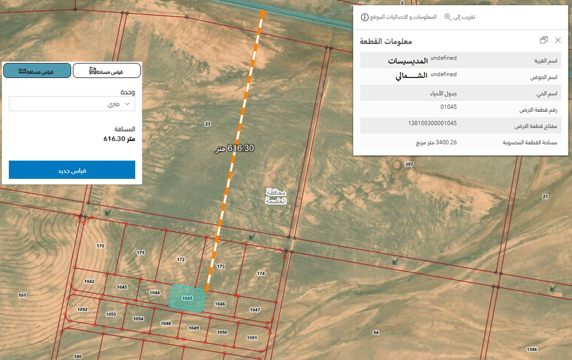Click basin name الشمالي
This screenshot has height=360, width=572.
pyautogui.click(x=411, y=76)
